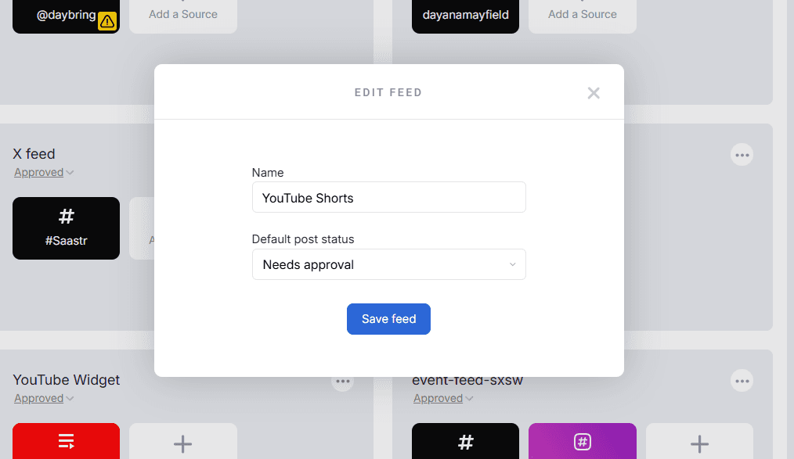
Task: Click the plus icon under YouTube Widget
Action: point(182,443)
